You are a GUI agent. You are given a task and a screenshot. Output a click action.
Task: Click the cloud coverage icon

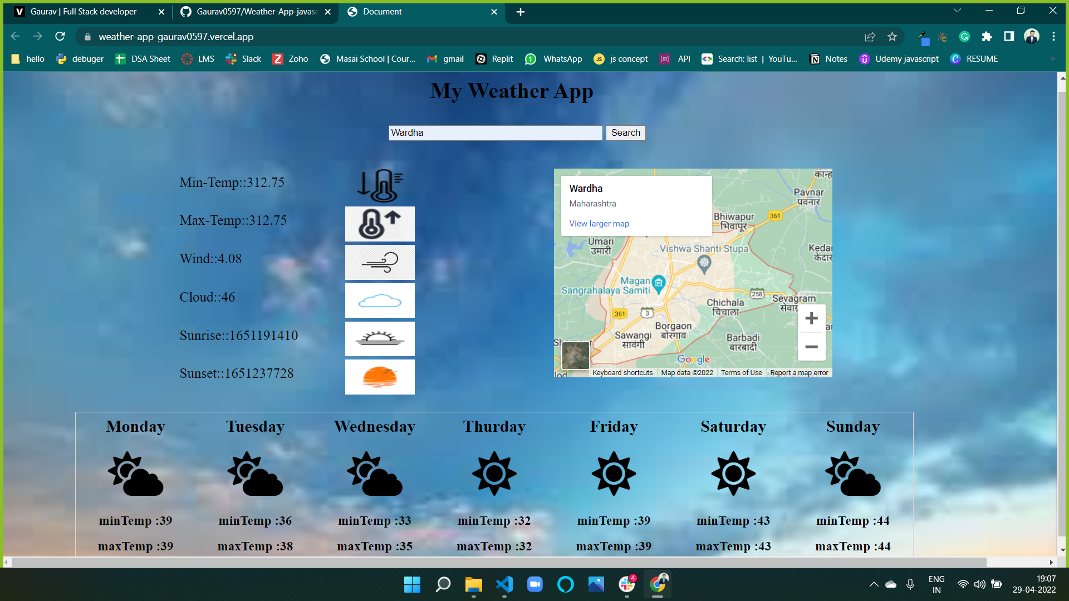pos(379,300)
